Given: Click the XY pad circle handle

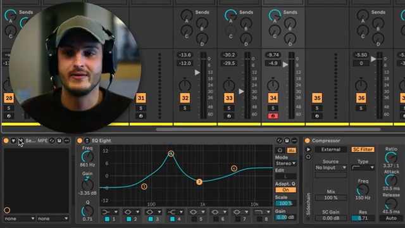Looking at the screenshot, I should [x=7, y=210].
